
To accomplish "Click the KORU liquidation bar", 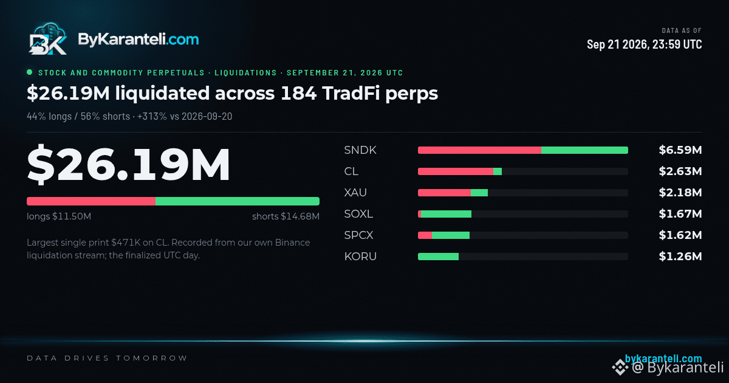I will [523, 257].
